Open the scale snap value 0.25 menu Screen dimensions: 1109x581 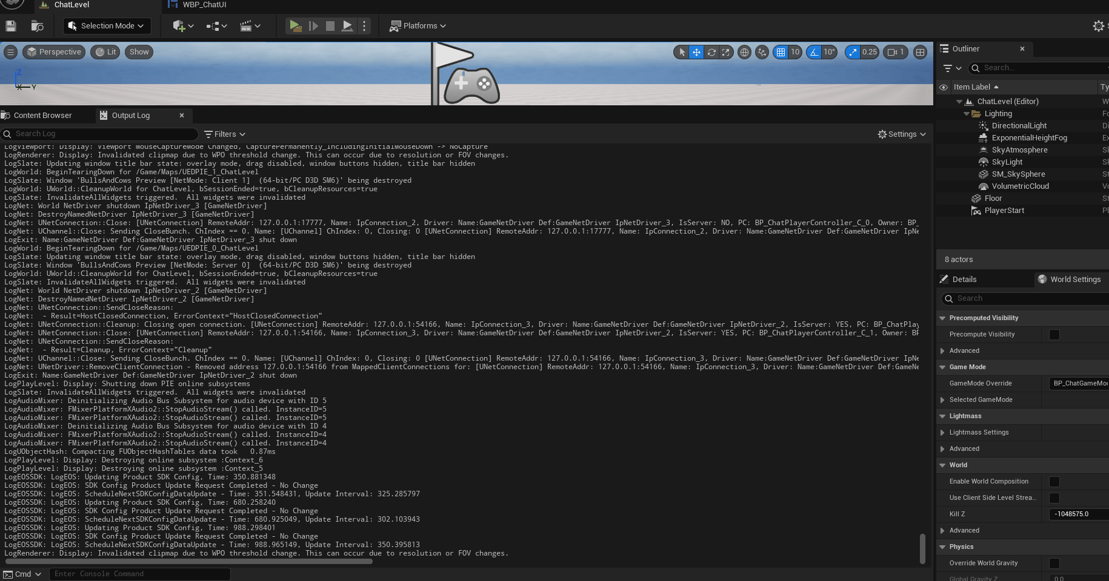pos(870,52)
